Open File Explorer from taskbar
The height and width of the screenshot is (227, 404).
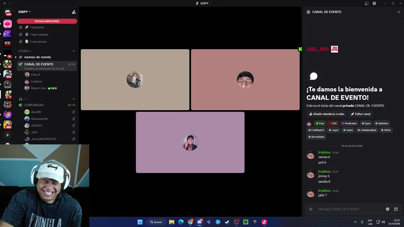point(172,222)
